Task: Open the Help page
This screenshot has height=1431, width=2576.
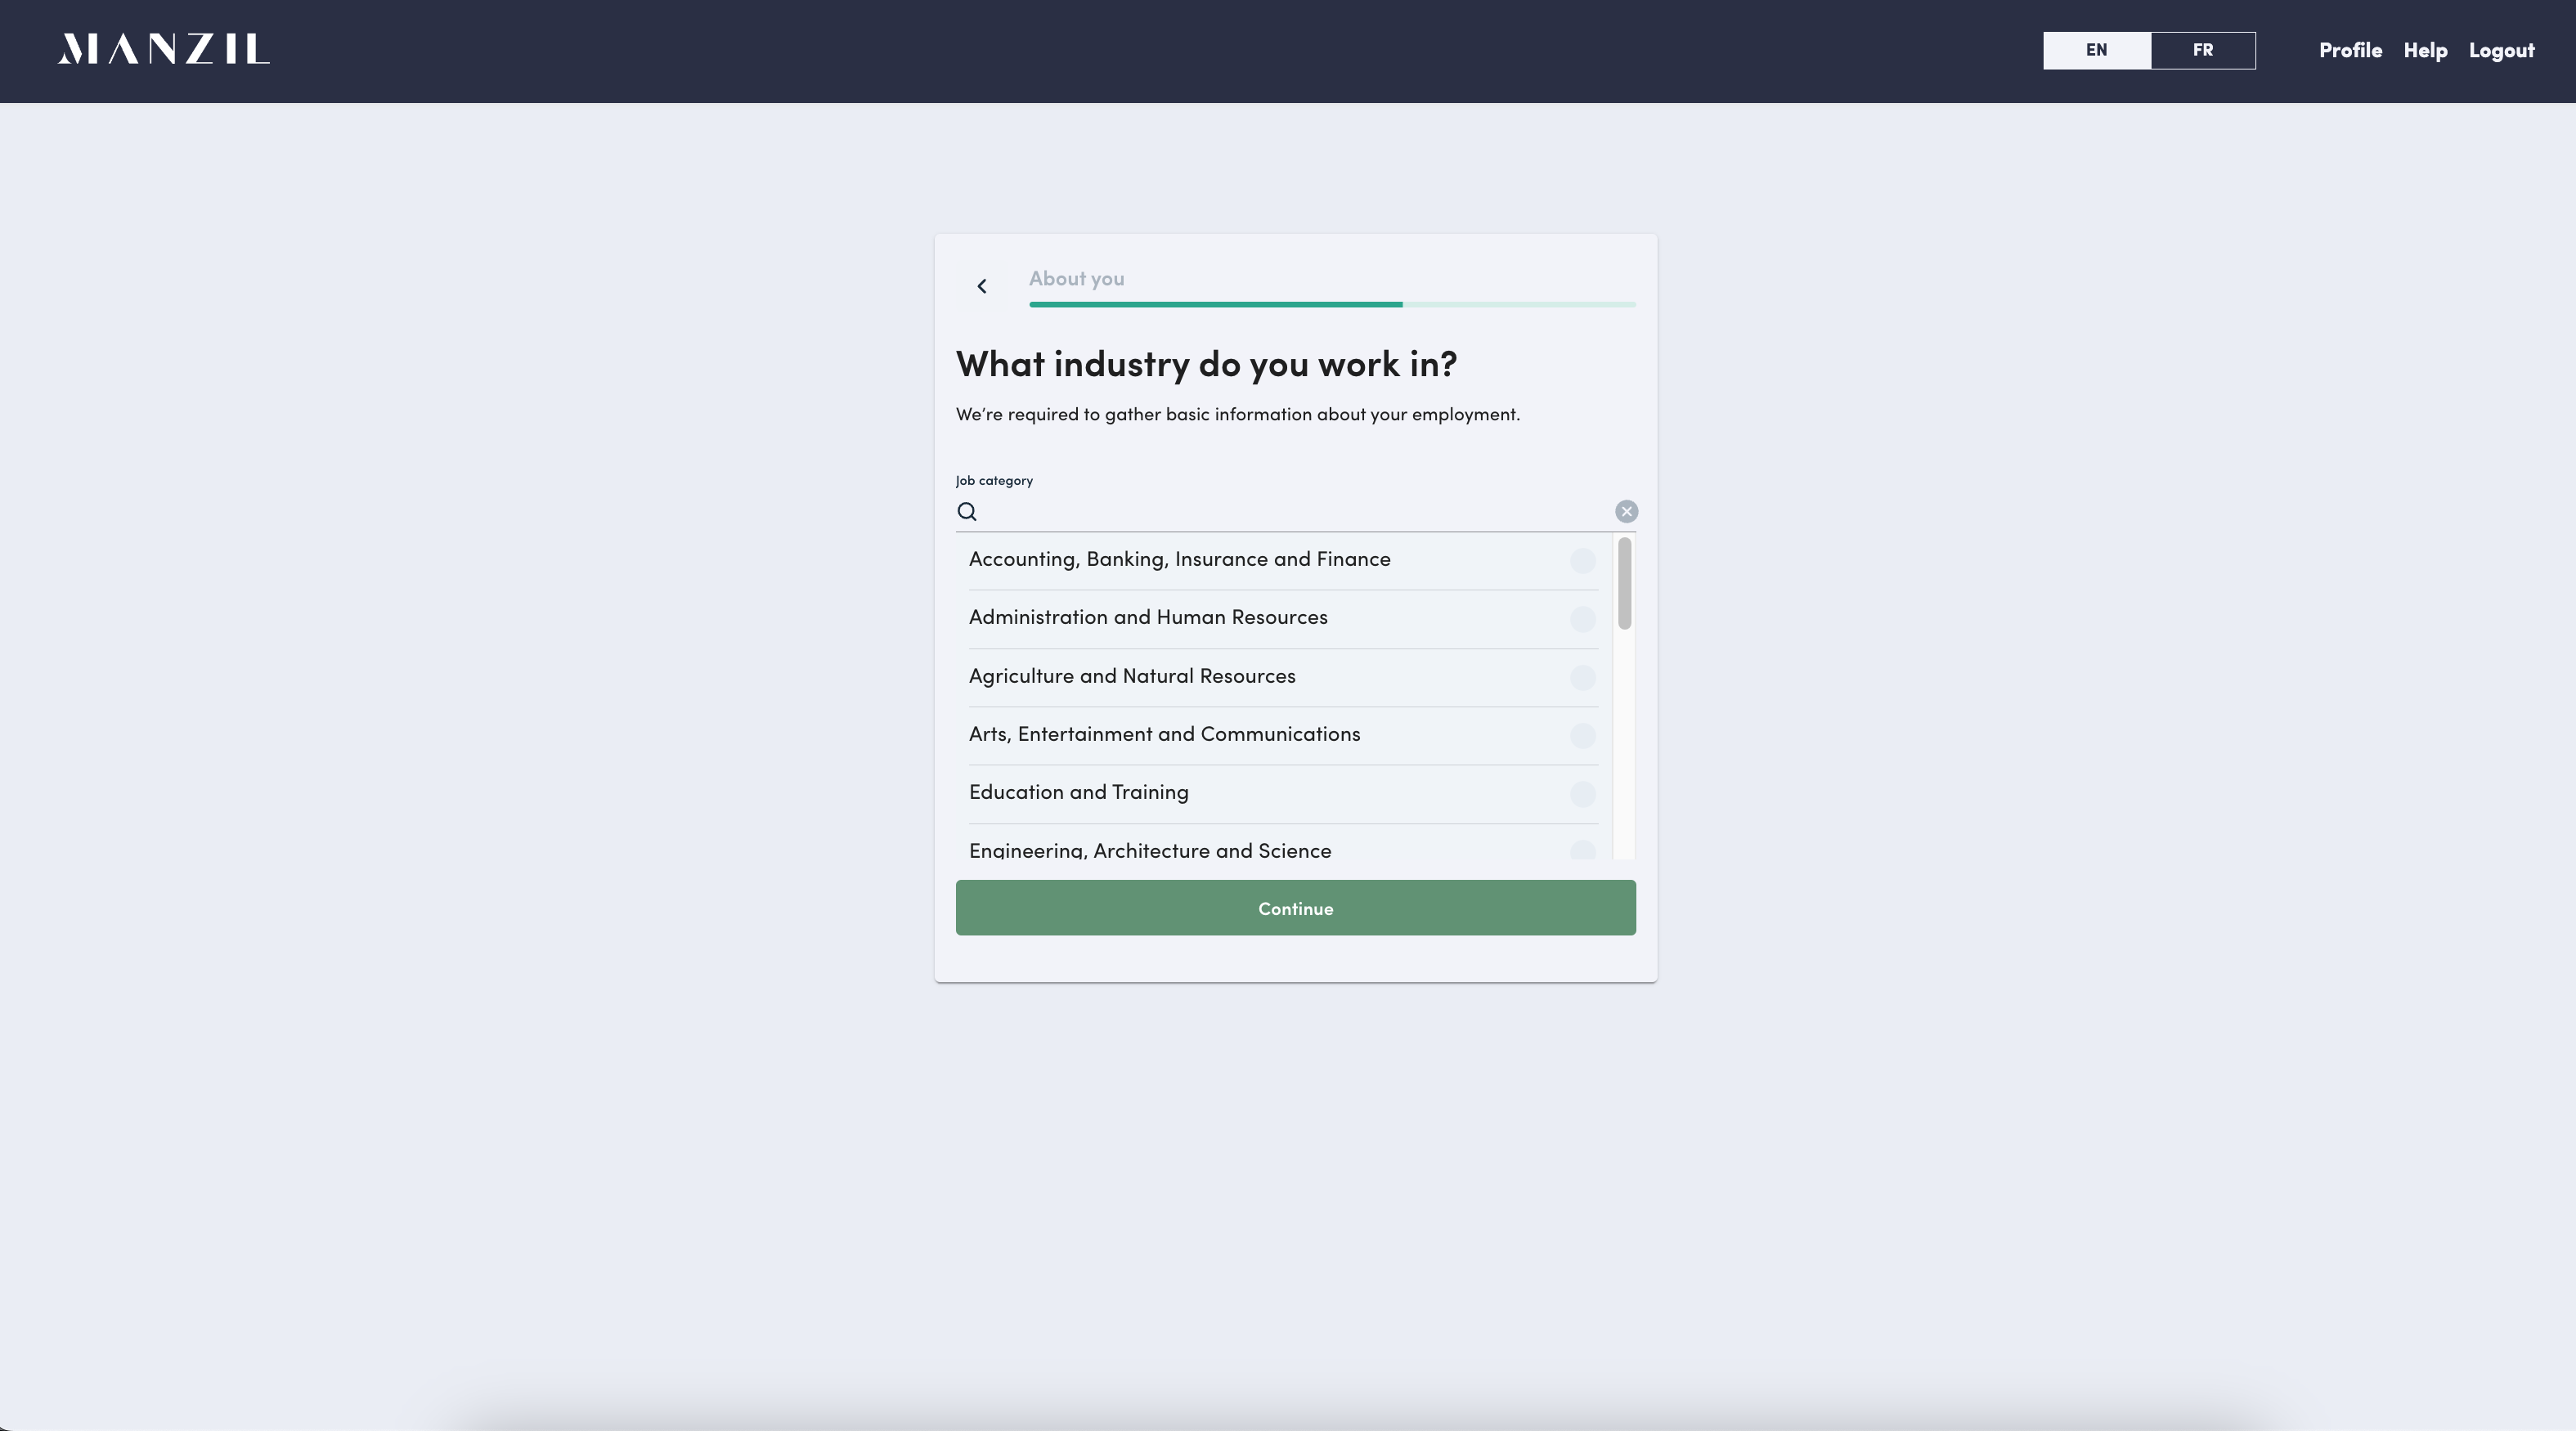Action: (x=2425, y=50)
